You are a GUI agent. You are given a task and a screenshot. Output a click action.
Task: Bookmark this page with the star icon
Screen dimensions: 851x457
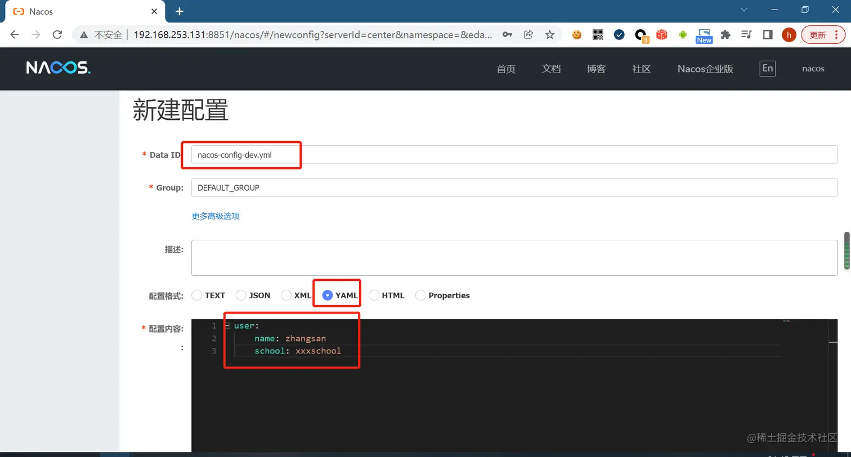click(550, 35)
